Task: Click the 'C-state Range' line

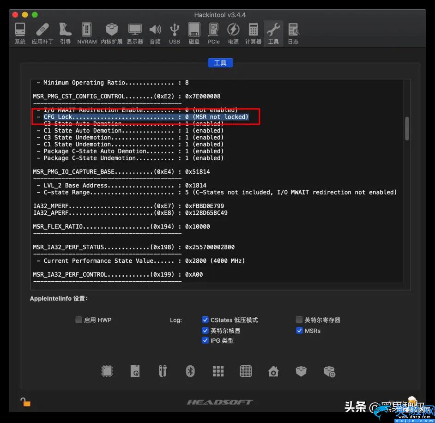Action: pos(217,192)
